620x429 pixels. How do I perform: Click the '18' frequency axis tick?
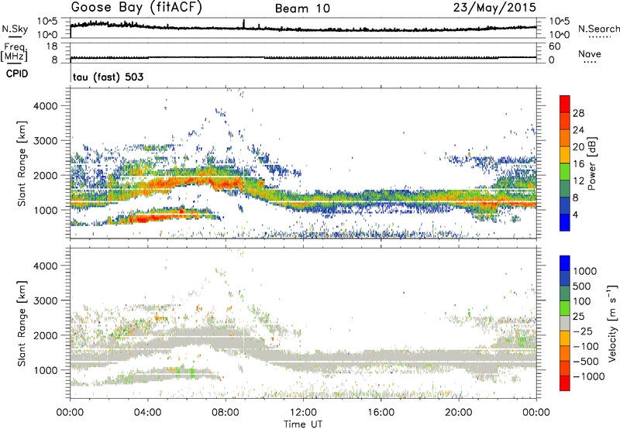52,46
